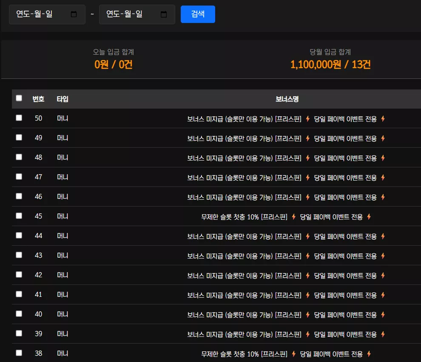The width and height of the screenshot is (421, 362).
Task: Check the box for row 50
Action: 19,118
